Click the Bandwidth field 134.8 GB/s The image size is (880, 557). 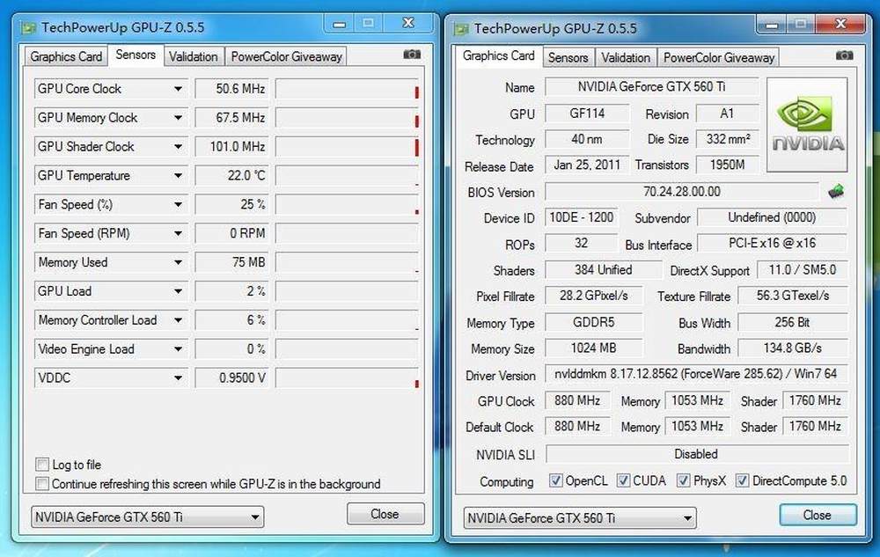point(793,348)
